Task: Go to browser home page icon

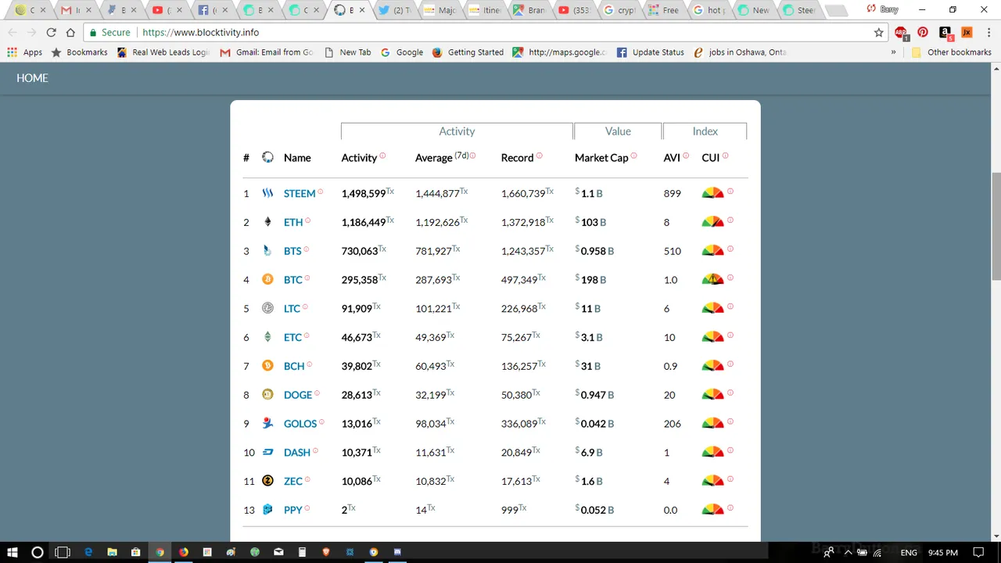Action: [x=70, y=32]
